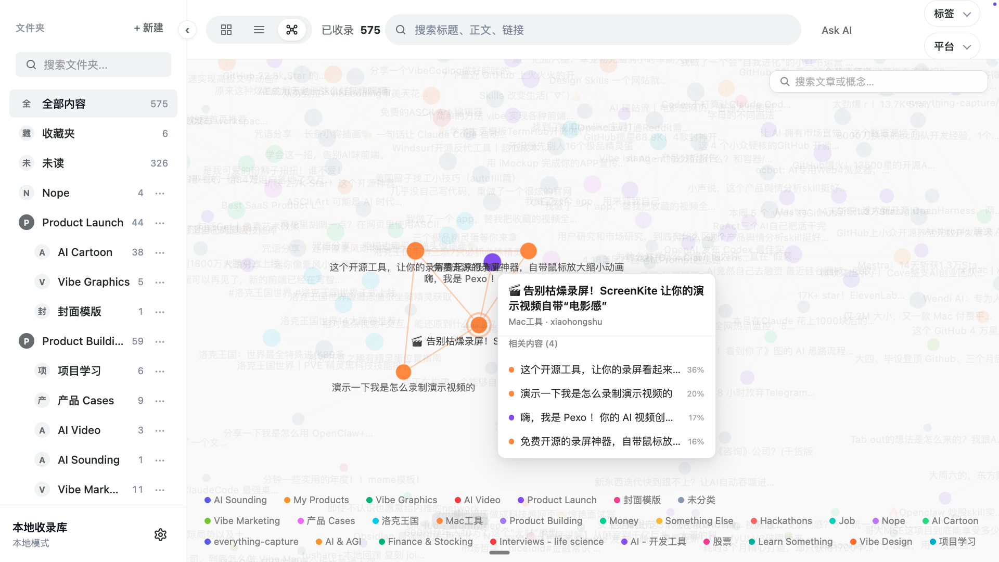The width and height of the screenshot is (999, 562).
Task: Open the 平台 dropdown
Action: point(952,46)
